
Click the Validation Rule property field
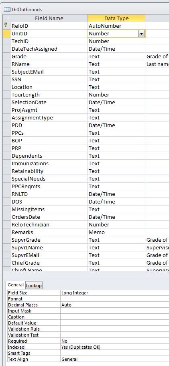click(114, 329)
